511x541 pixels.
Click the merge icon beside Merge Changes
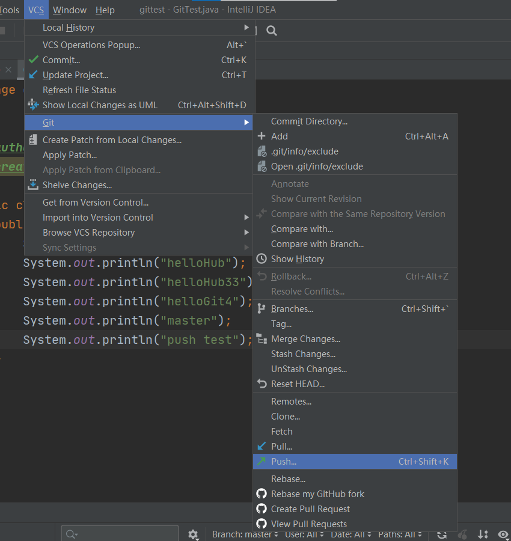[262, 339]
